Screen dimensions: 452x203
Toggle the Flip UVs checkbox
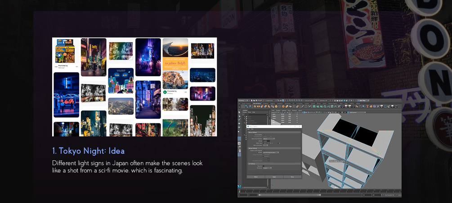click(x=264, y=166)
